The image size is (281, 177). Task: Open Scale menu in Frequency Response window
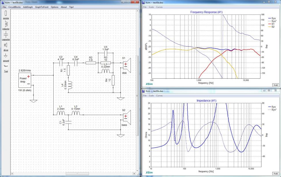click(x=151, y=7)
